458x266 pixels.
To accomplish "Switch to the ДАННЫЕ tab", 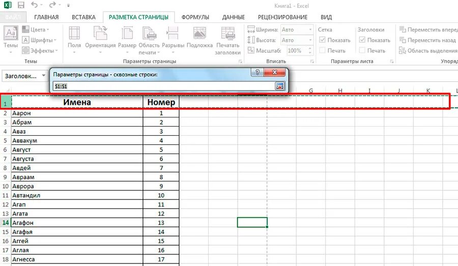I will coord(234,17).
